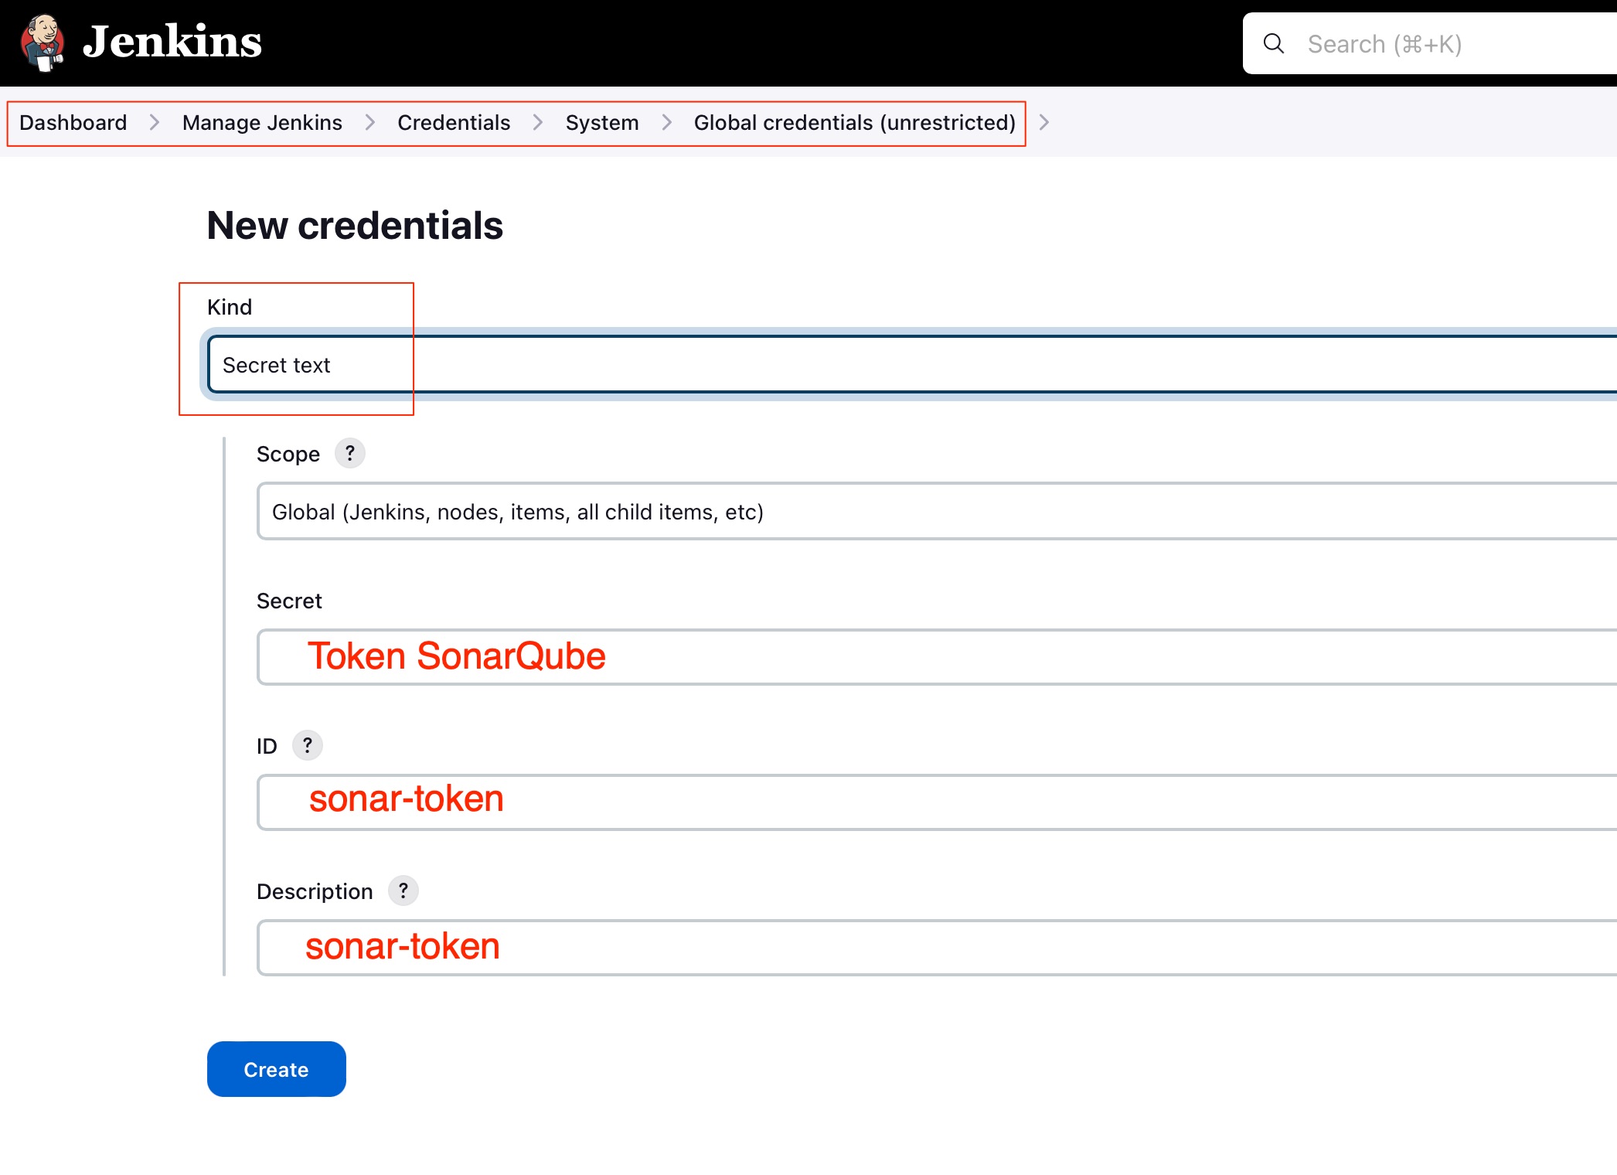
Task: Go to Dashboard breadcrumb
Action: (73, 123)
